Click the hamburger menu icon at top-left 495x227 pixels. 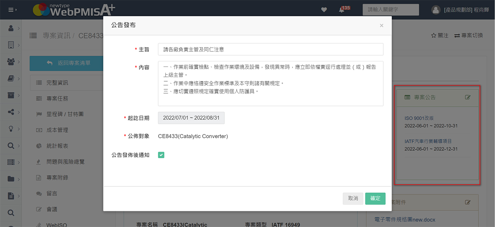click(11, 10)
